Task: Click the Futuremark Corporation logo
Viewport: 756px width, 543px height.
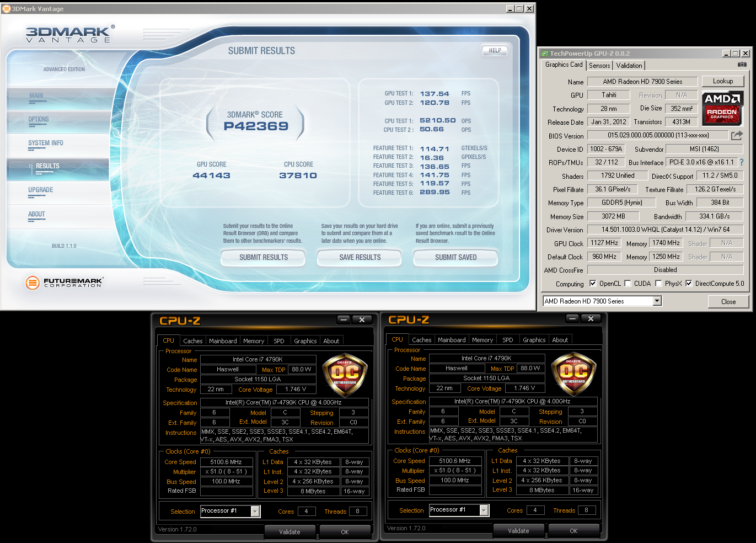Action: pos(65,283)
